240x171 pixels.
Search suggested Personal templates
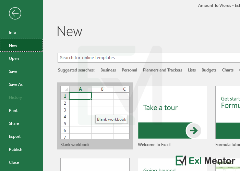[x=129, y=70]
